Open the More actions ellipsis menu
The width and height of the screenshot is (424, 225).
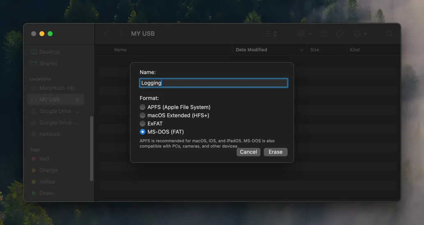[360, 34]
